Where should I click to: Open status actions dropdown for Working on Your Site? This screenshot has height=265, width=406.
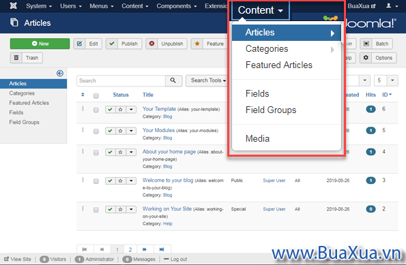click(131, 209)
